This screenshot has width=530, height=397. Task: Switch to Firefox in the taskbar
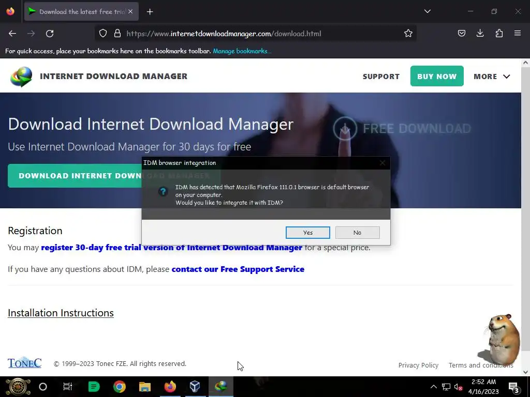point(170,387)
